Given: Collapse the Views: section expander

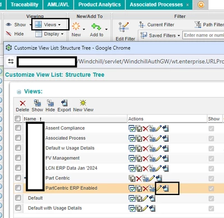Looking at the screenshot, I should pyautogui.click(x=19, y=92).
